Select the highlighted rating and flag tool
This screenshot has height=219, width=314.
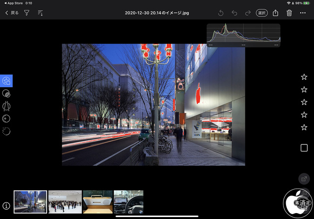pyautogui.click(x=6, y=81)
